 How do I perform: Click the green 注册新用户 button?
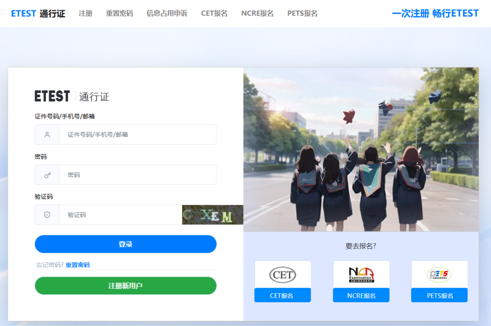click(125, 286)
